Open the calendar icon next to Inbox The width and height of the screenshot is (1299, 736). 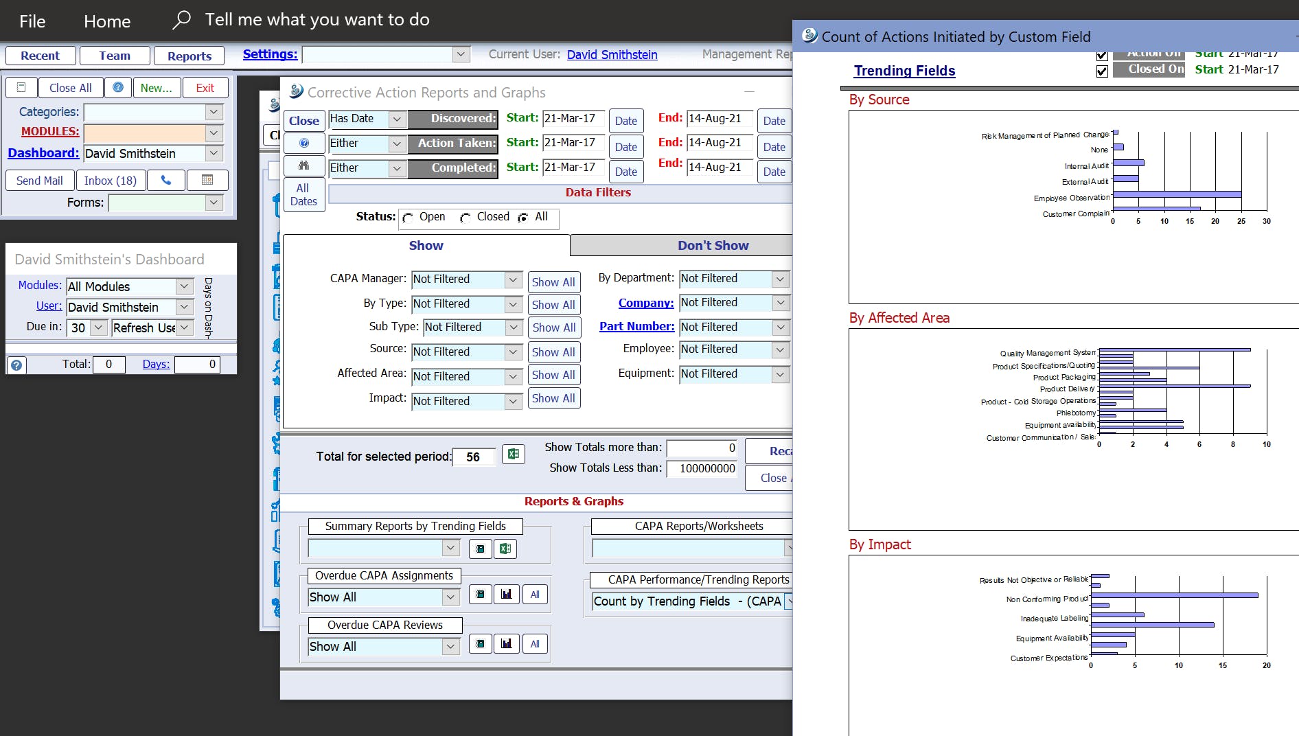[x=207, y=181]
